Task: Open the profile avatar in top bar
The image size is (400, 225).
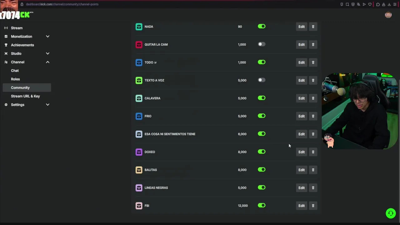Action: pyautogui.click(x=388, y=15)
